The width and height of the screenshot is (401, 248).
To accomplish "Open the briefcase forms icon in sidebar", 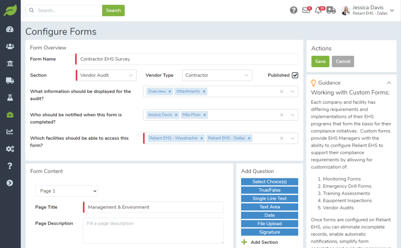I will click(x=9, y=114).
